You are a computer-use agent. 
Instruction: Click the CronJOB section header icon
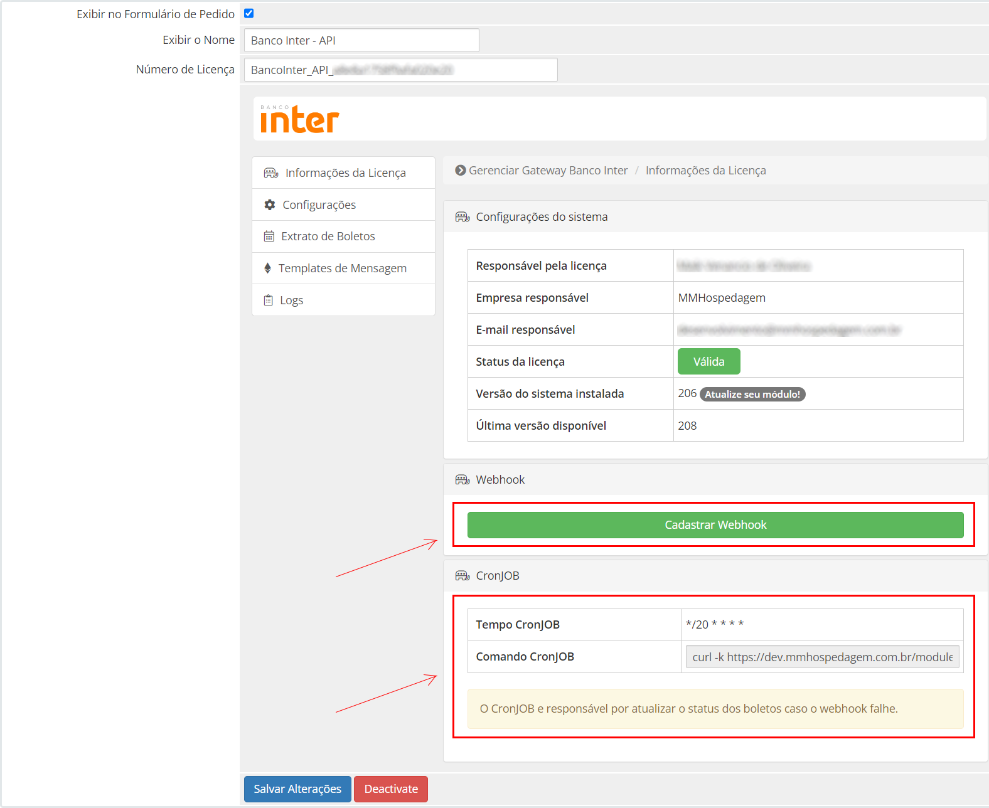(462, 575)
